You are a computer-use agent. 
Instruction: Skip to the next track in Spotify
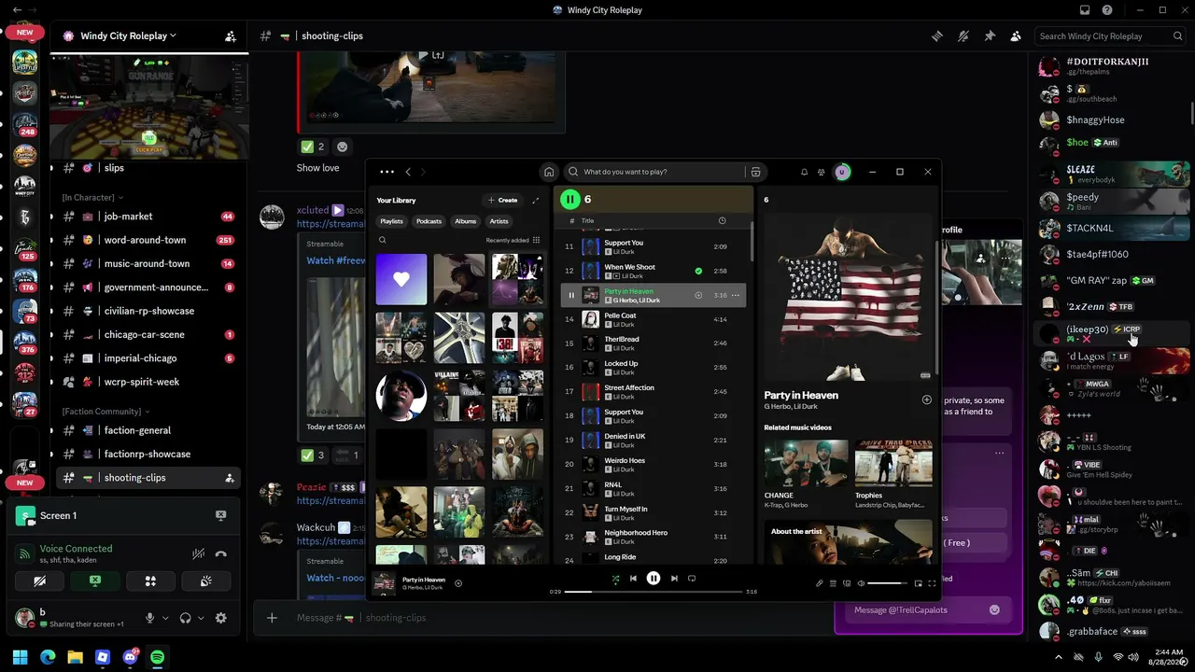[674, 579]
